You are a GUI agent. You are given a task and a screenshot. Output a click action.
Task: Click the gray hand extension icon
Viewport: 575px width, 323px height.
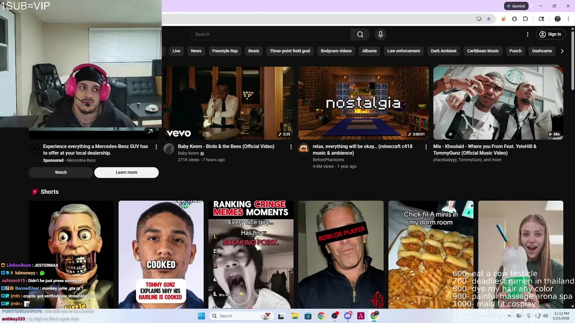(514, 19)
